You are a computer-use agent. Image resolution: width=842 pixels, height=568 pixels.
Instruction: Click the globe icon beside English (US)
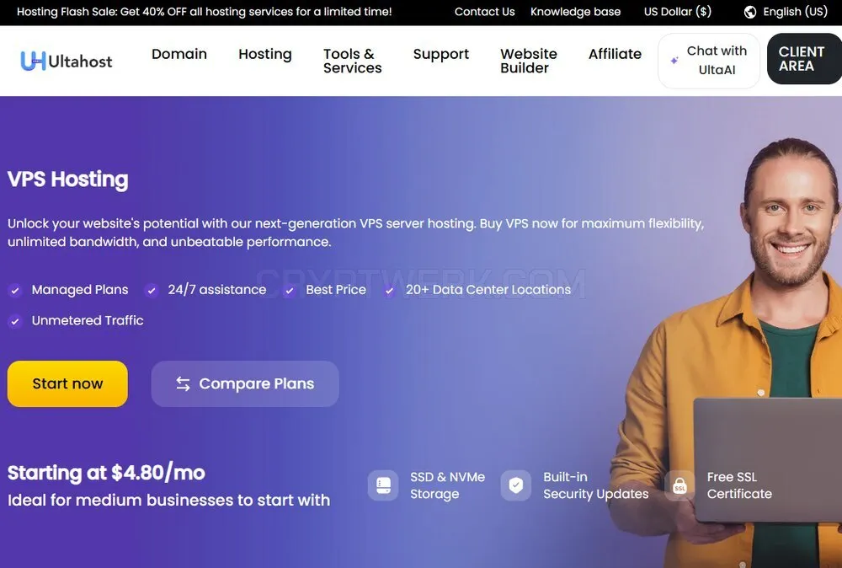750,12
